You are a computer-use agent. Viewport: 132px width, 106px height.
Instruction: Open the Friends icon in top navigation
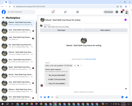click(x=65, y=12)
